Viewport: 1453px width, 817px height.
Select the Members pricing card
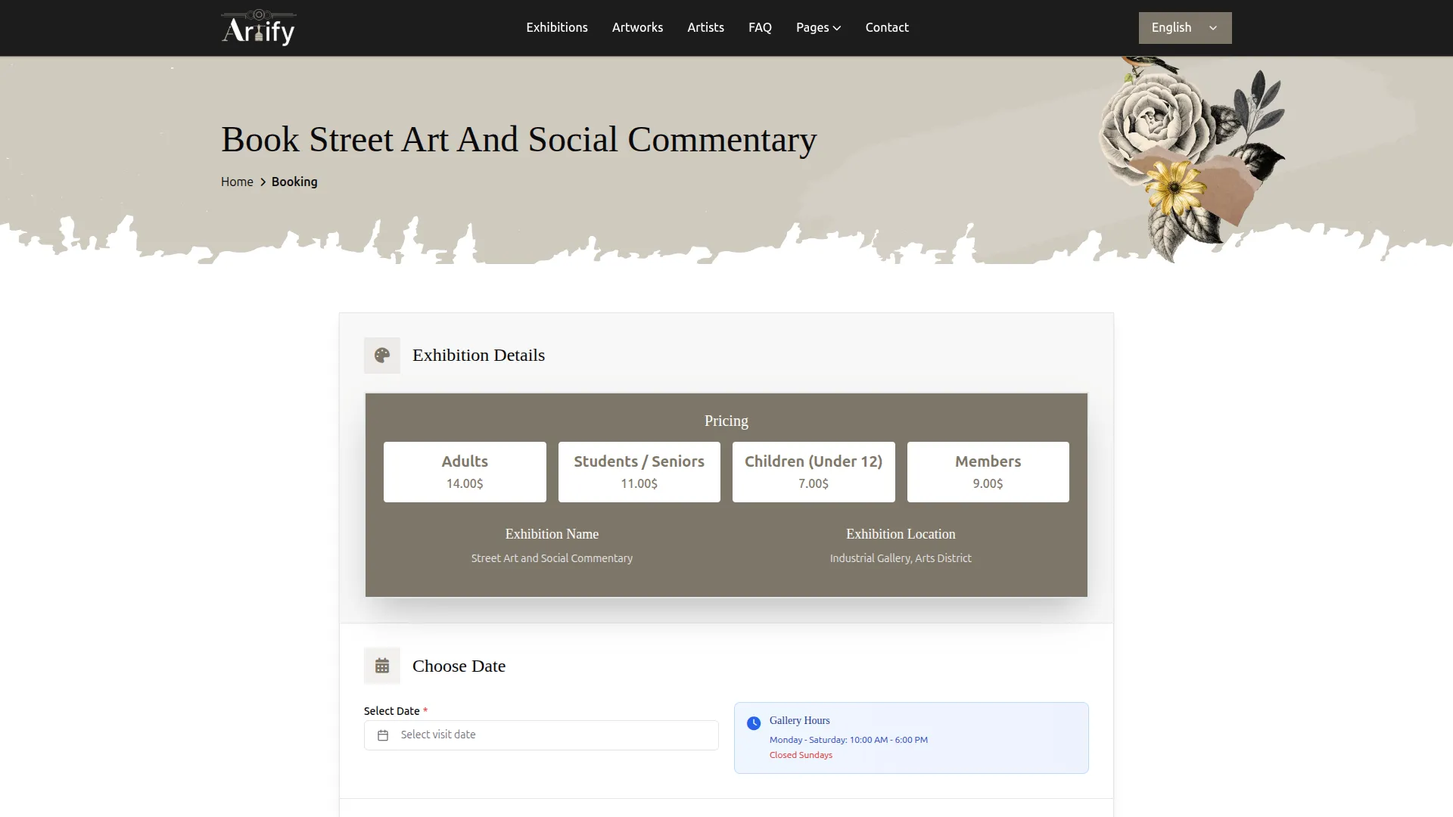tap(988, 472)
